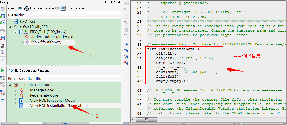The height and width of the screenshot is (125, 287).
Task: Collapse the xc6slx16-3ftg256 device node
Action: click(10, 27)
